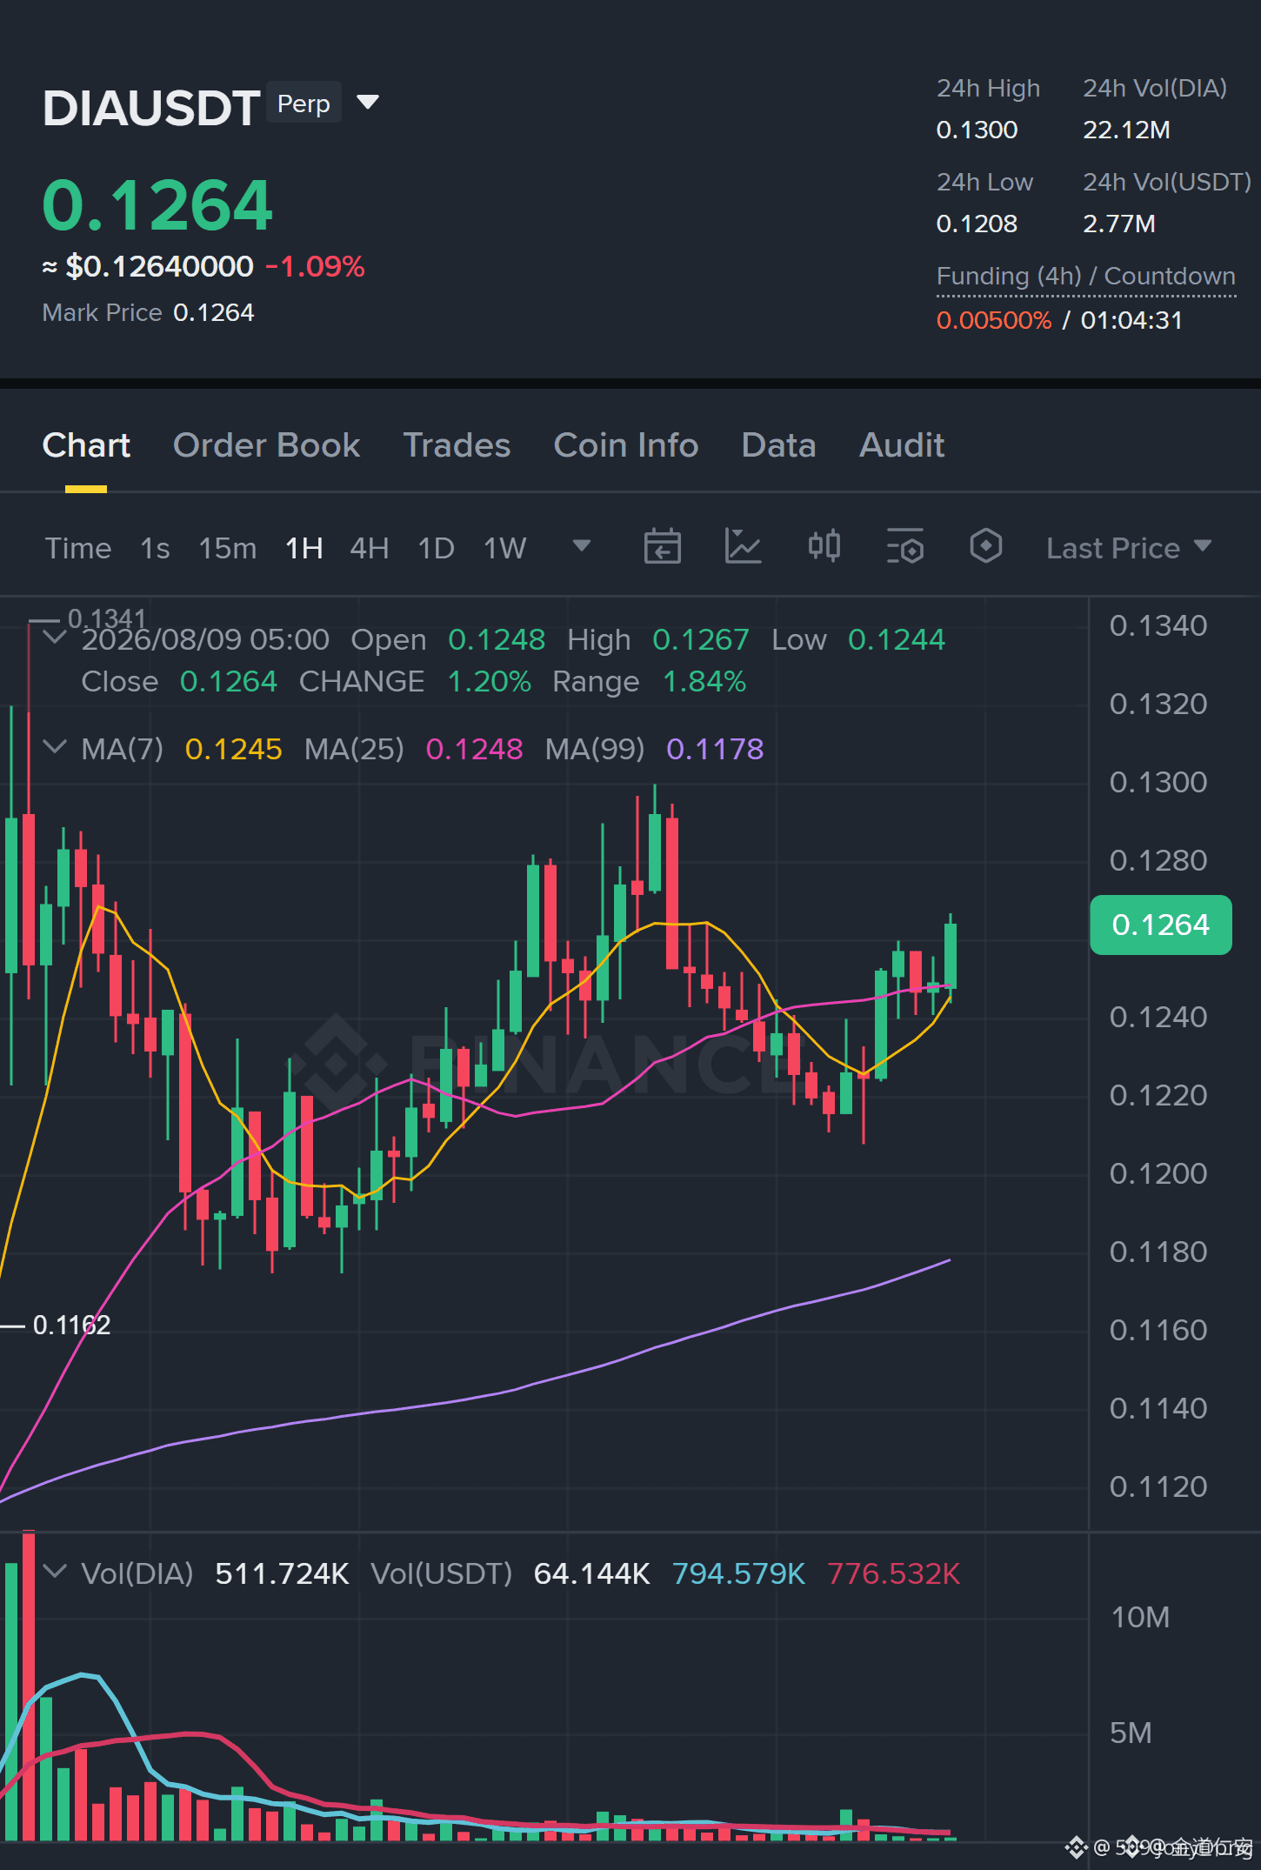The width and height of the screenshot is (1261, 1870).
Task: Select the Time chart interval
Action: click(78, 548)
